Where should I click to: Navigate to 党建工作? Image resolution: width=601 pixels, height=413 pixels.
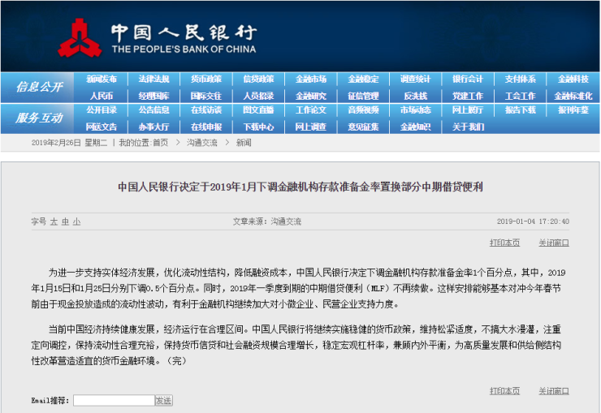coord(468,96)
